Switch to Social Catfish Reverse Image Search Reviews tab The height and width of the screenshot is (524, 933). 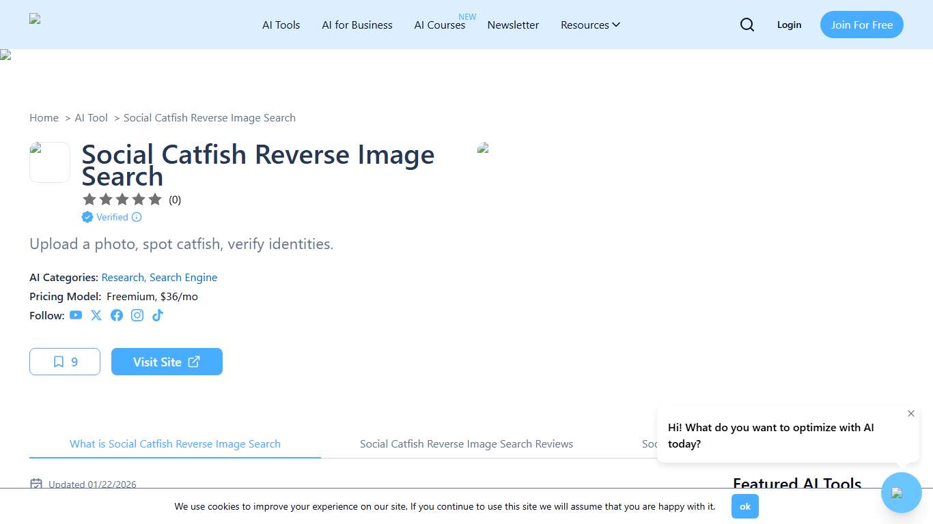(466, 443)
